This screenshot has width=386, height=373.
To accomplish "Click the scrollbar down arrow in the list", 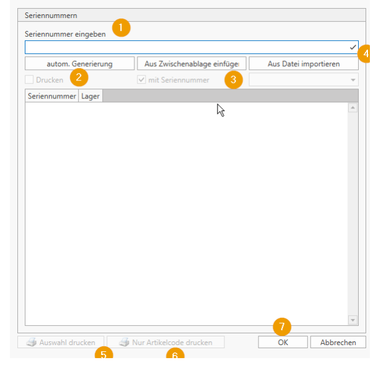I will pos(353,320).
